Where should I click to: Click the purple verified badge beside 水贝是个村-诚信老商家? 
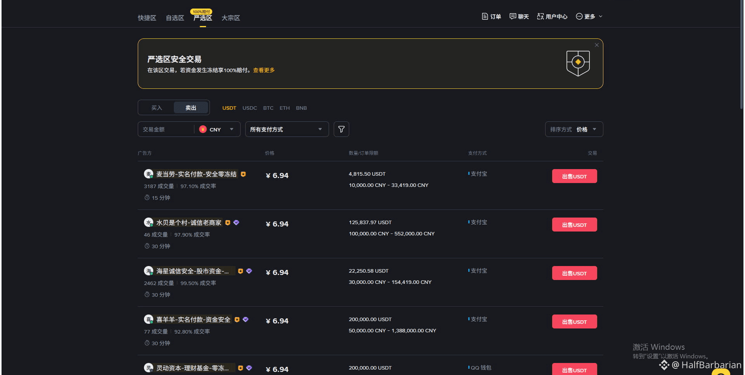pos(236,223)
